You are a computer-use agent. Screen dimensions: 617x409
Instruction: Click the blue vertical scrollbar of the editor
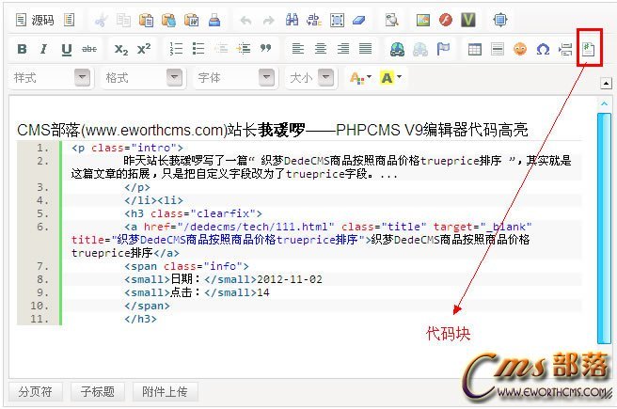[603, 226]
